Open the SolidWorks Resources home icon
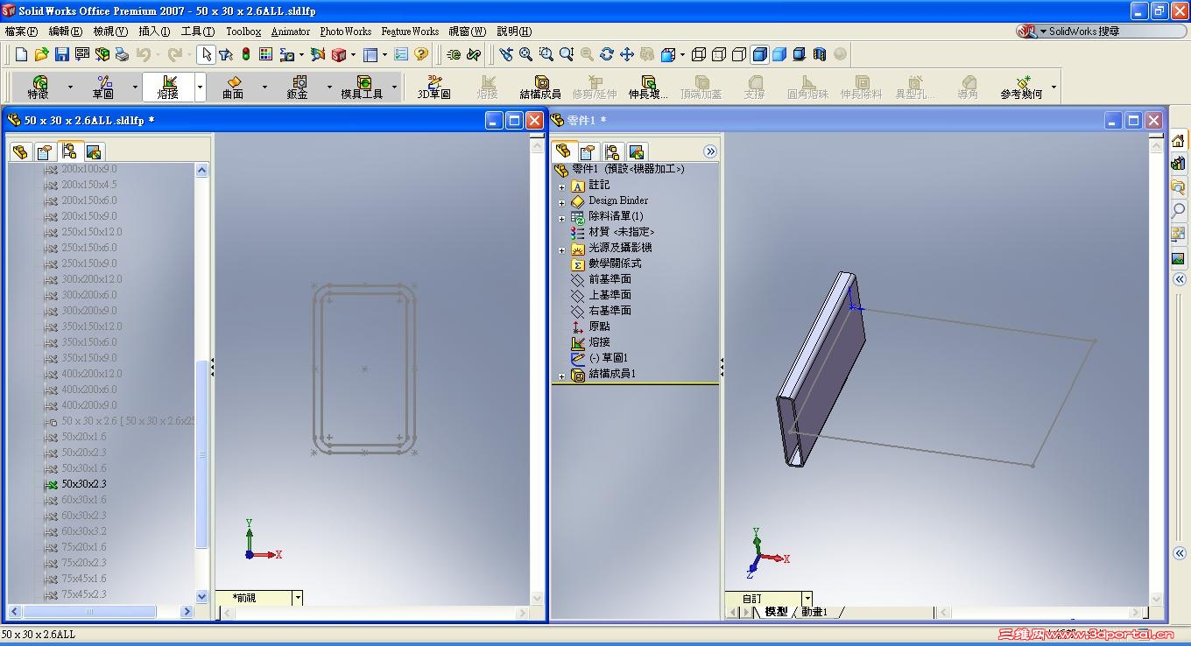The width and height of the screenshot is (1191, 646). [1179, 140]
